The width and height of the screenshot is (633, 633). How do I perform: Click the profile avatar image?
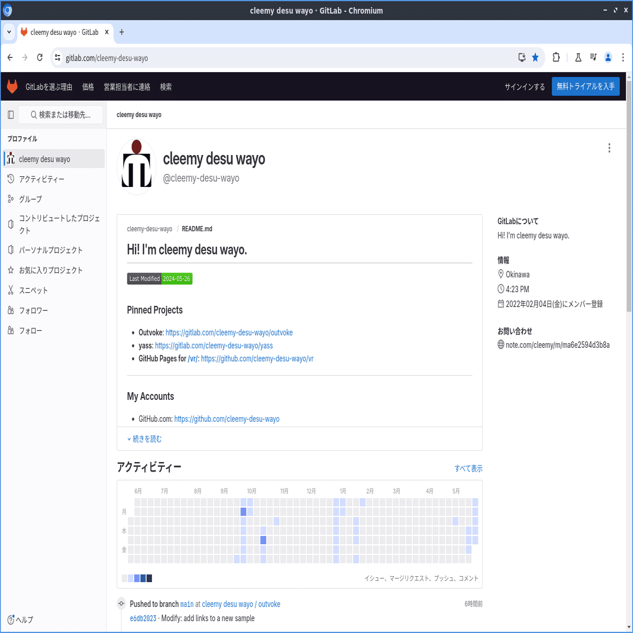click(137, 167)
